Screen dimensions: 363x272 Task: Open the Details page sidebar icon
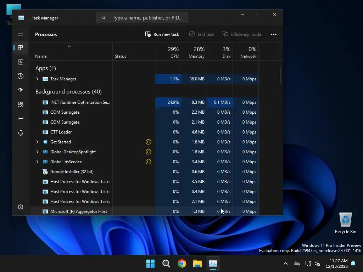coord(21,118)
